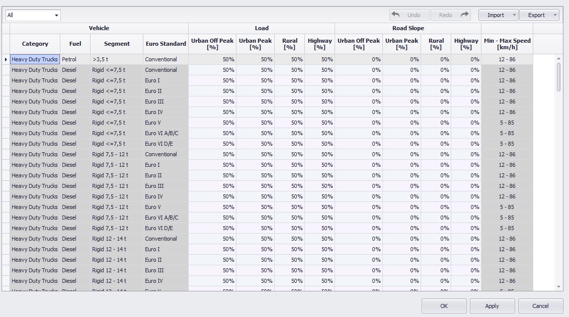
Task: Click the Min - Max Speed column header
Action: tap(507, 44)
